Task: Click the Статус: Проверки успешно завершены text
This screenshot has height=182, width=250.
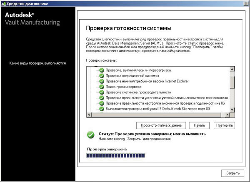Action: tap(152, 134)
